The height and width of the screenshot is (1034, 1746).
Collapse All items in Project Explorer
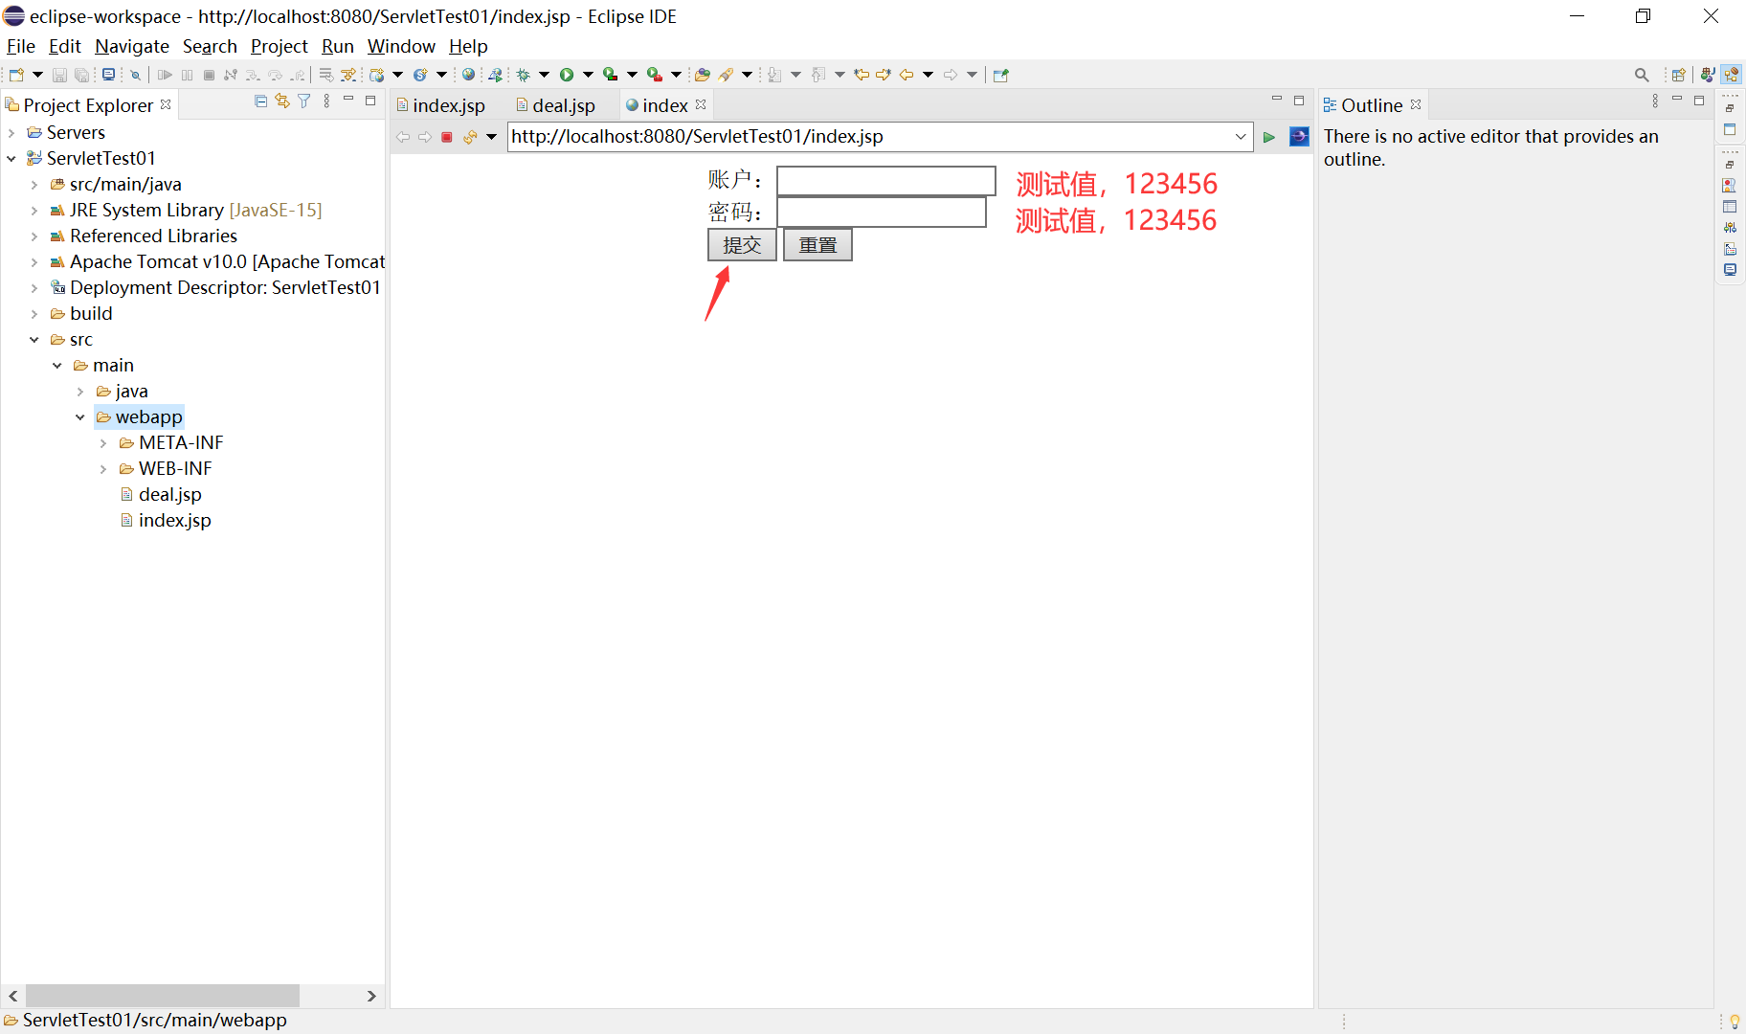coord(260,101)
